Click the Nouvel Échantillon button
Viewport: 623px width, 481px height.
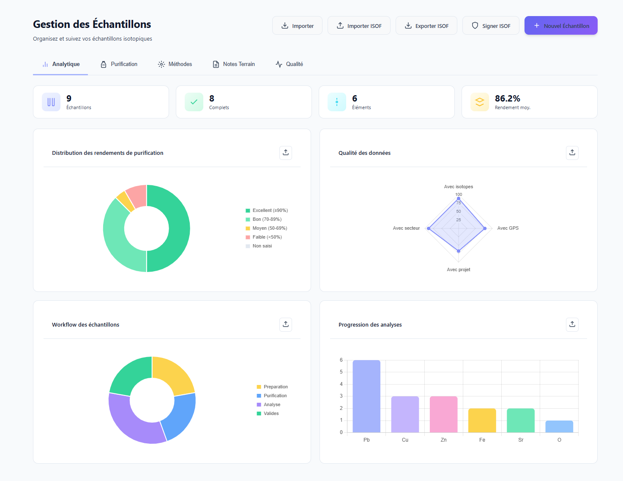[561, 25]
